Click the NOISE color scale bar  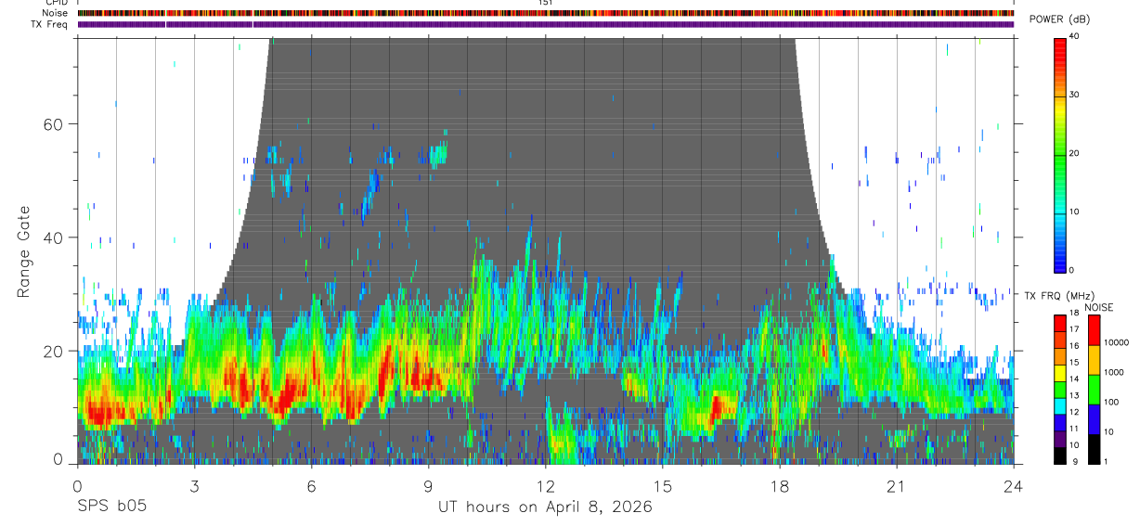(1093, 389)
